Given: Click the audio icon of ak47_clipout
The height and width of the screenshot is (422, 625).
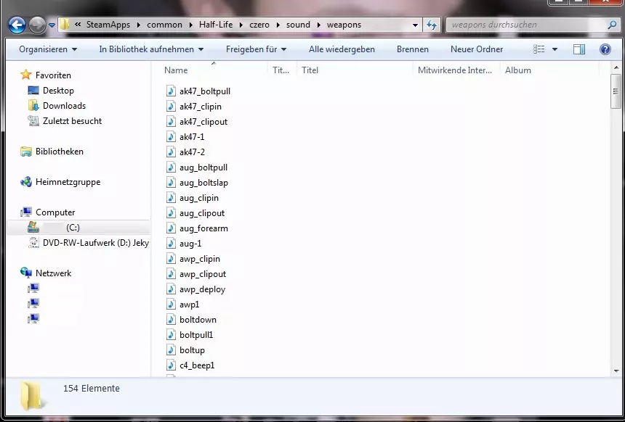Looking at the screenshot, I should coord(171,122).
